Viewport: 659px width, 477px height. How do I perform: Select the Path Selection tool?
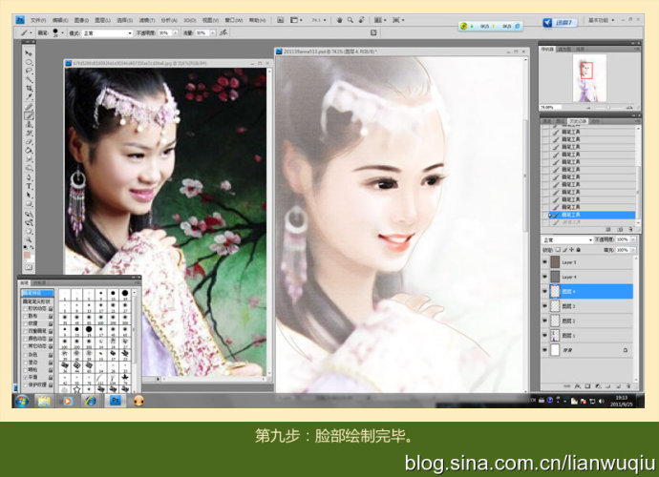click(29, 196)
